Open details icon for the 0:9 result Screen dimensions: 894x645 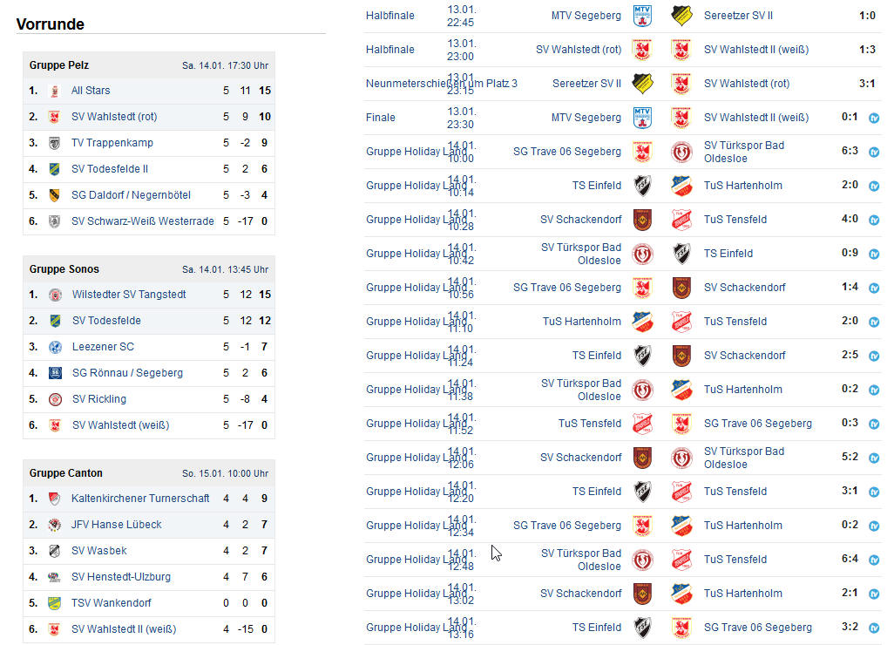[873, 254]
